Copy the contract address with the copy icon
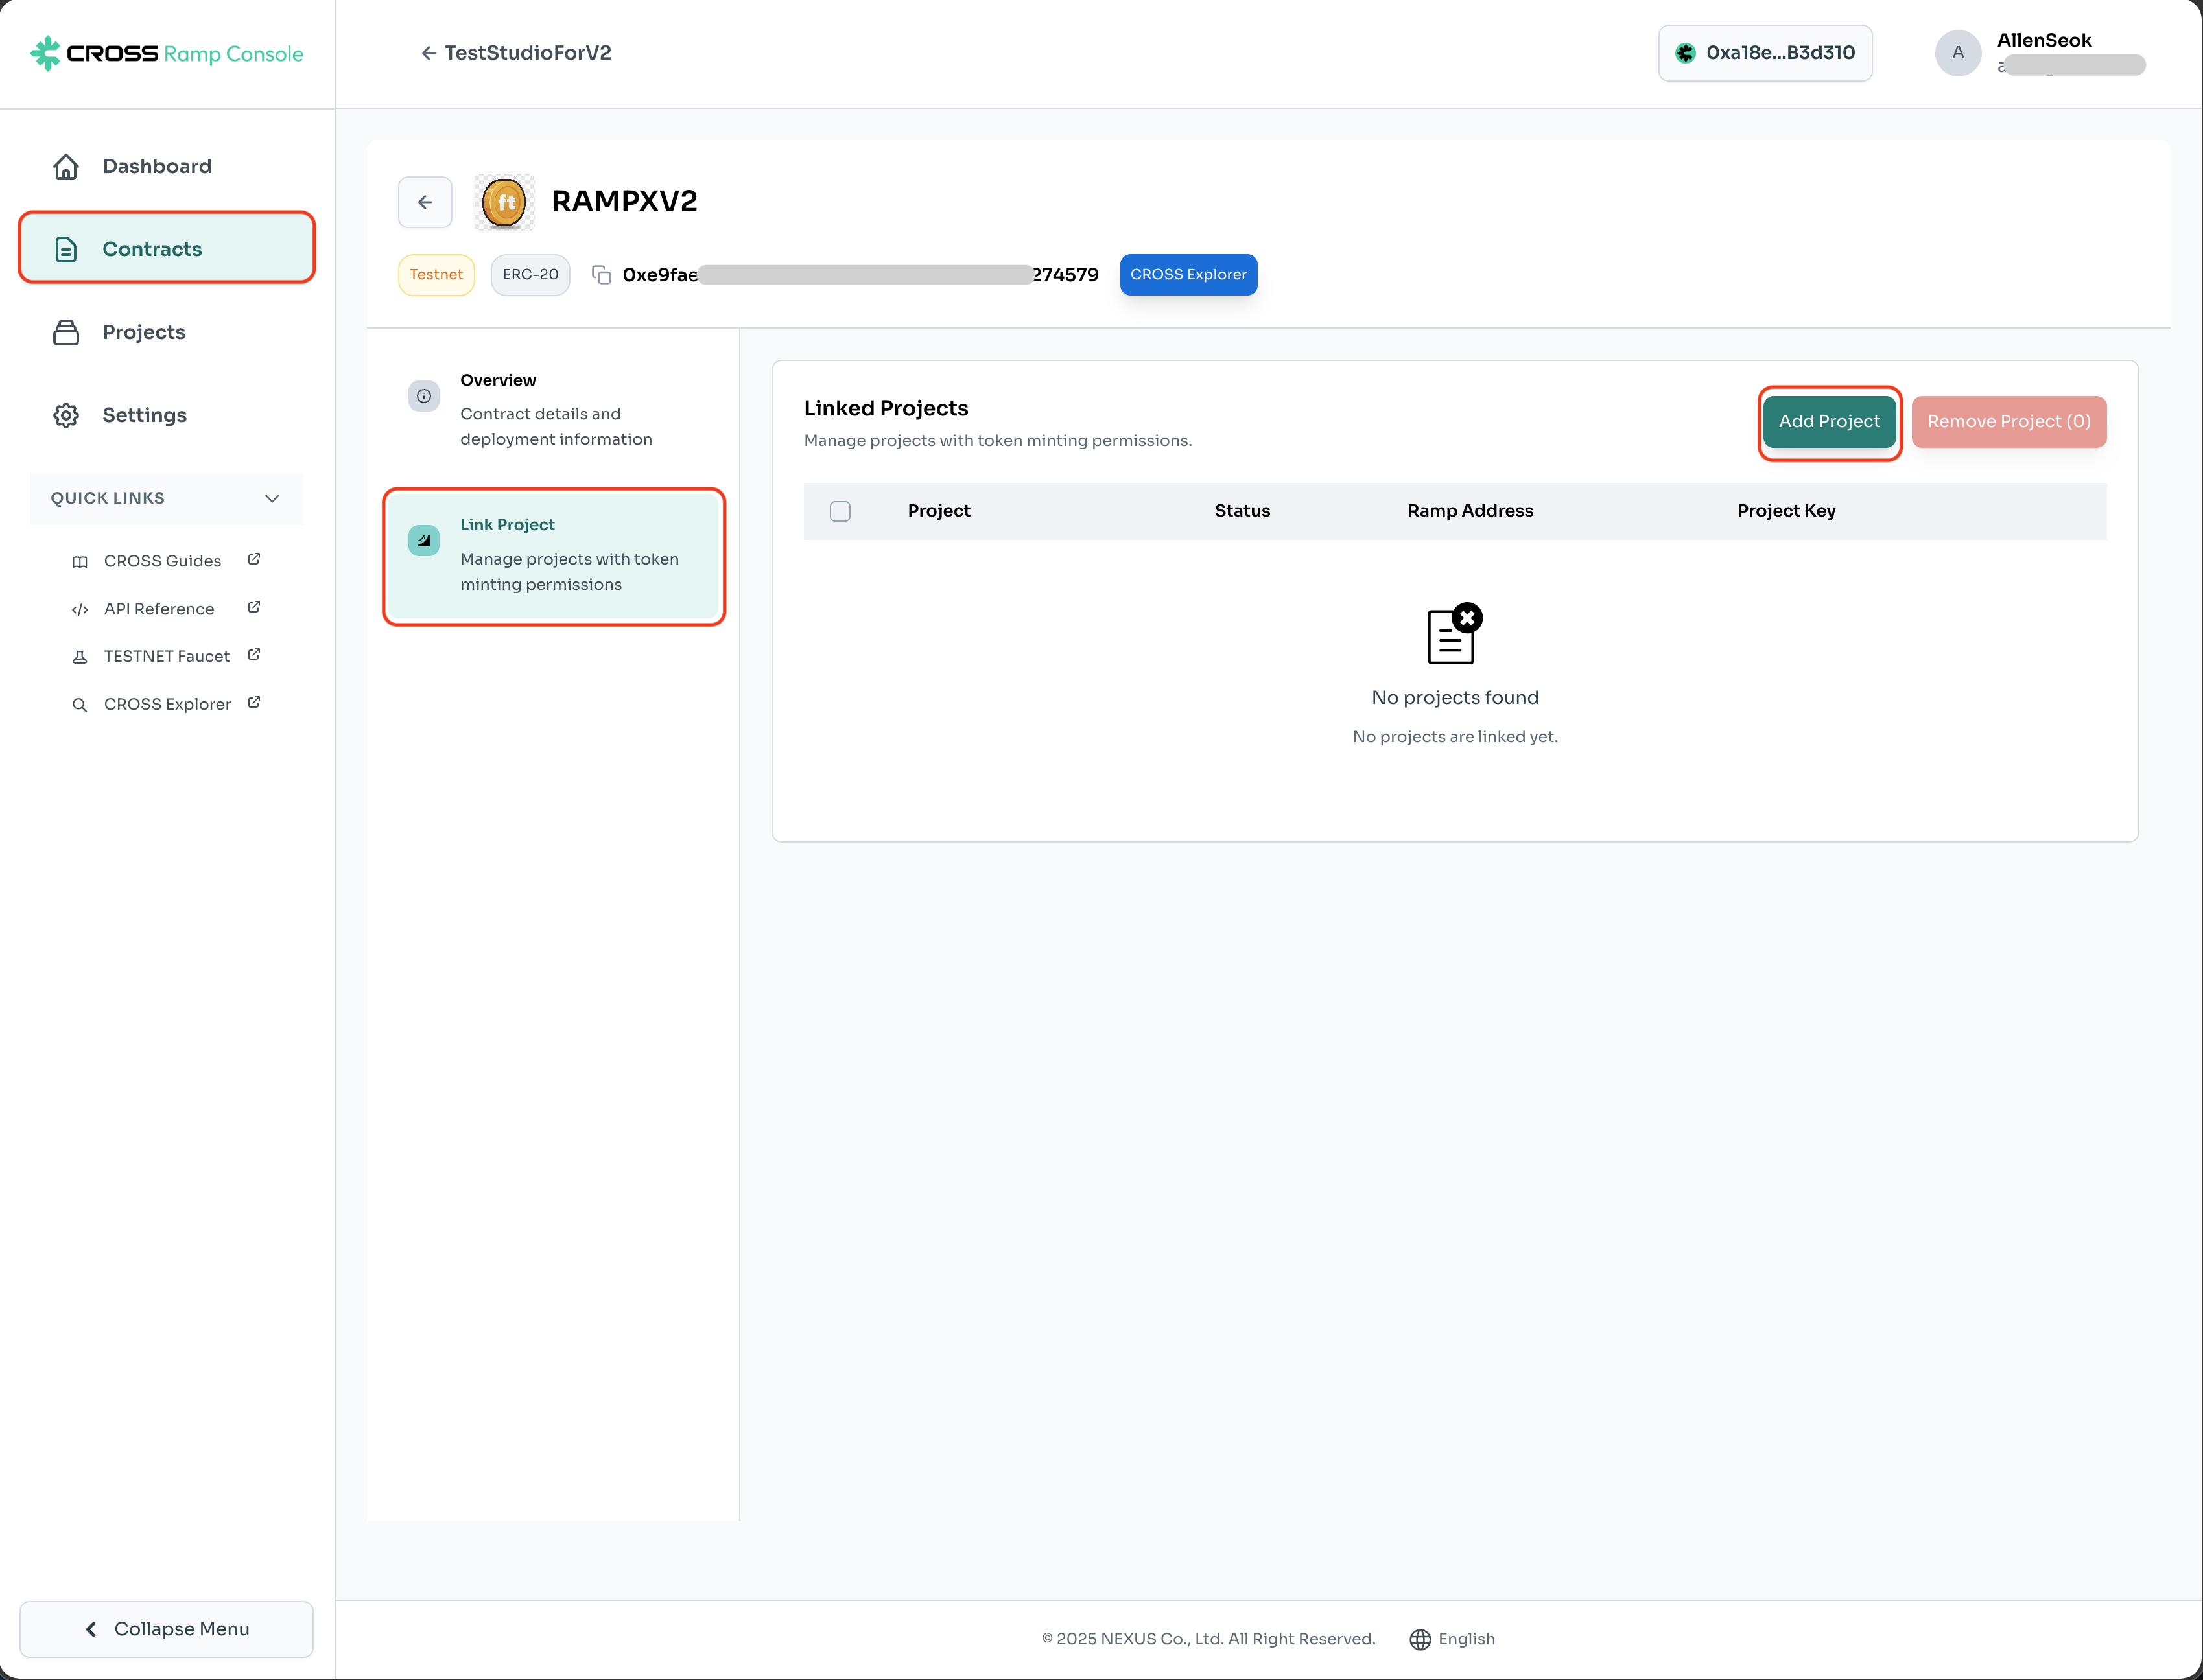The image size is (2203, 1680). click(601, 275)
